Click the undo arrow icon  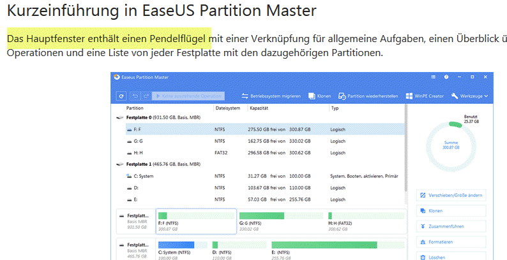tap(136, 96)
